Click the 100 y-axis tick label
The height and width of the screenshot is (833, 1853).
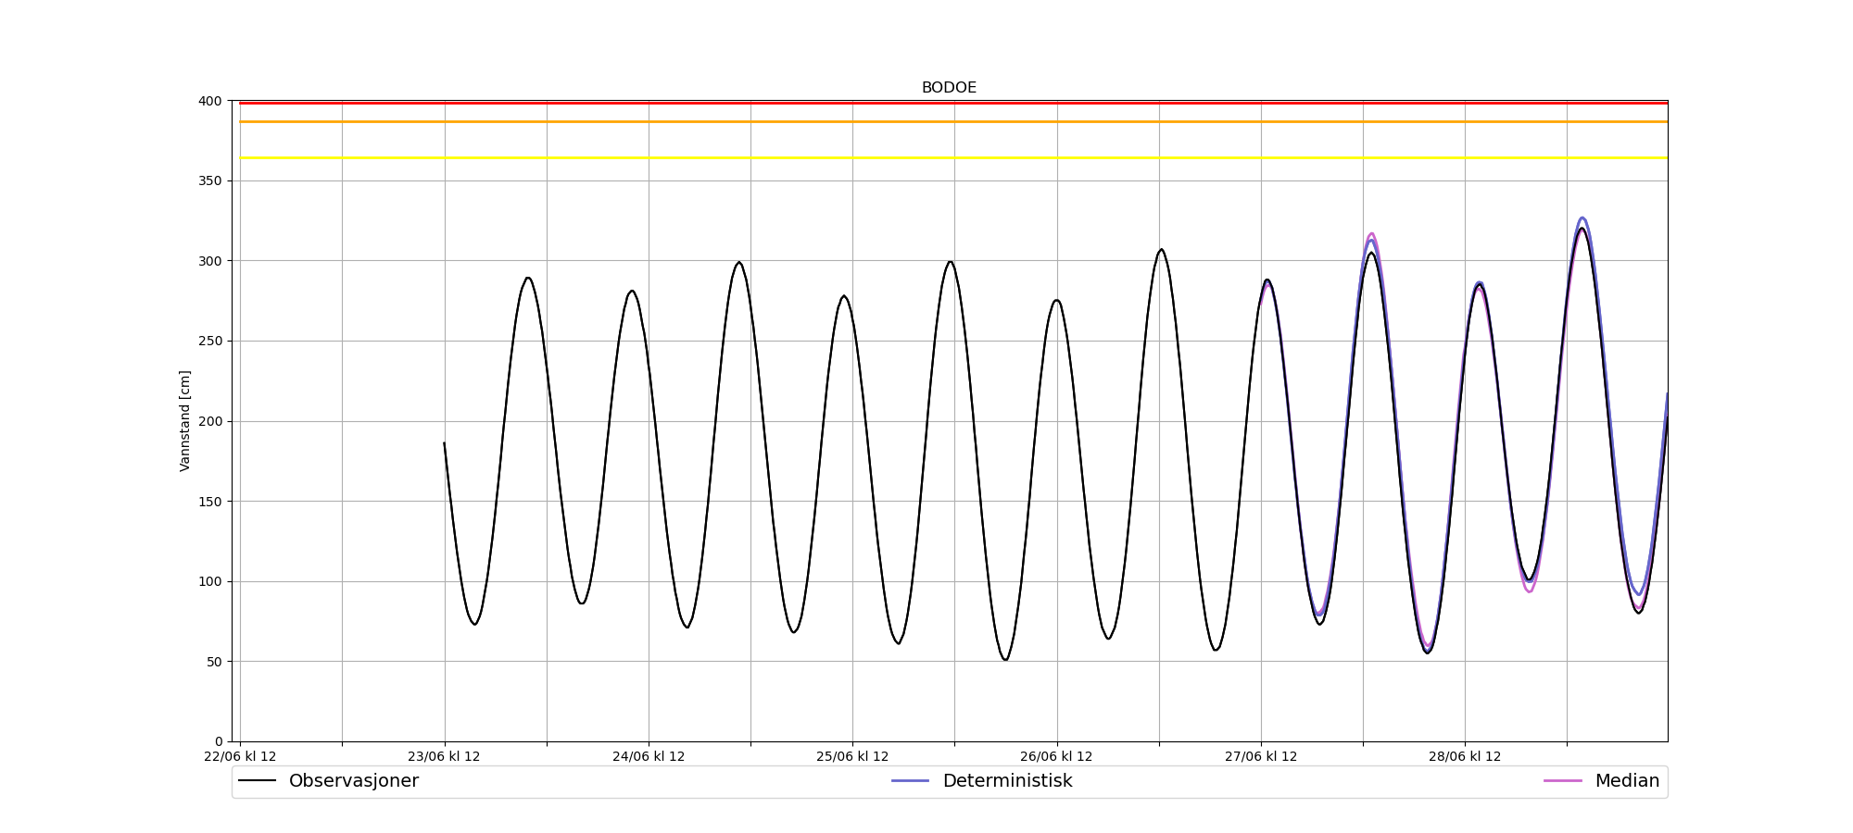210,581
